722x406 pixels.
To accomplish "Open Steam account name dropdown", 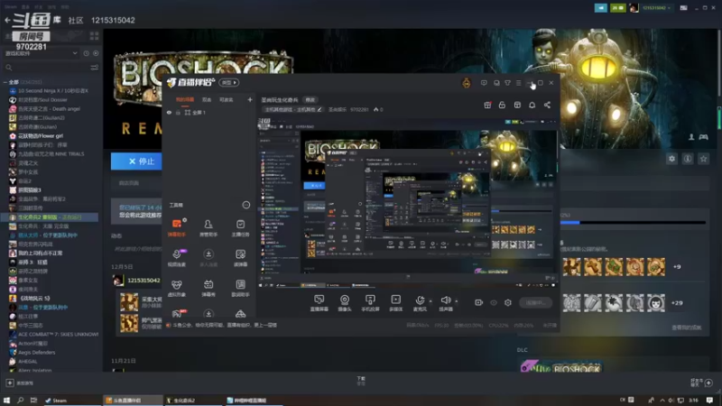I will coord(656,8).
